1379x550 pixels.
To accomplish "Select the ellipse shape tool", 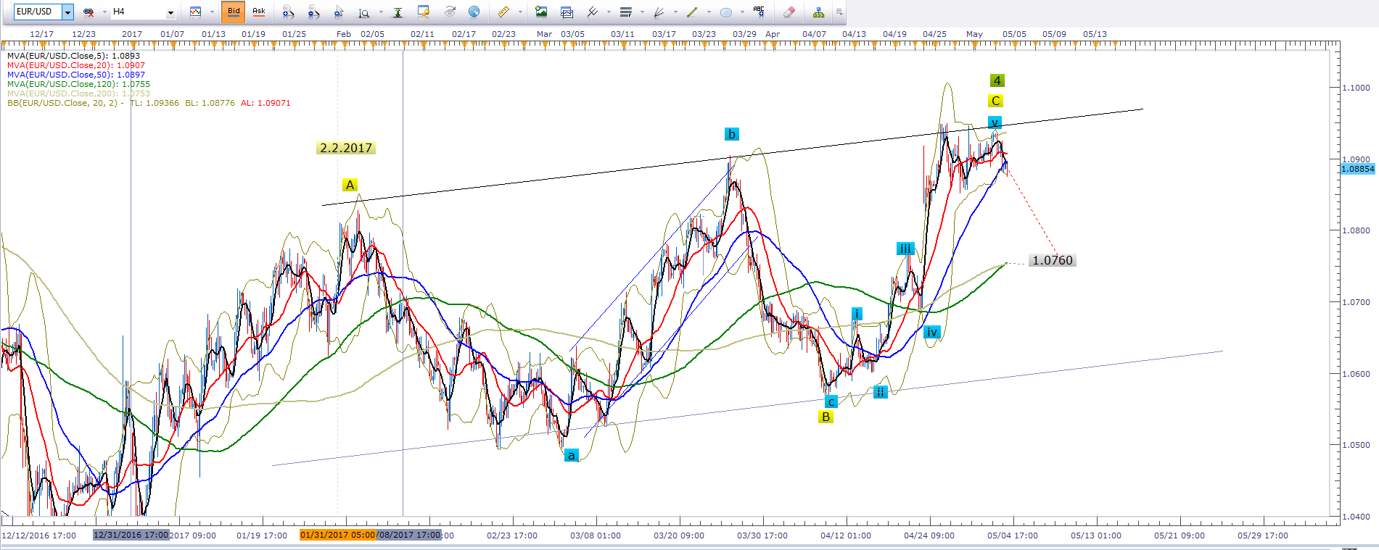I will (725, 12).
